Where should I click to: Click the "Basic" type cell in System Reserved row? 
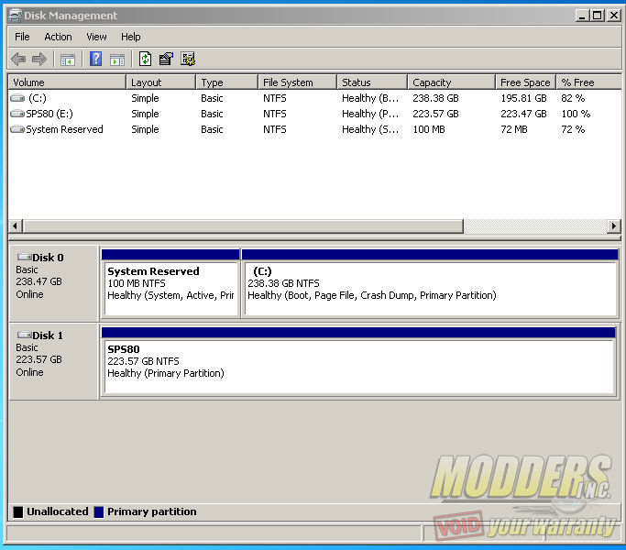click(212, 129)
